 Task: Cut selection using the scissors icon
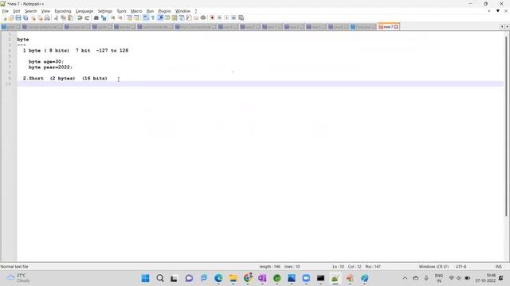[57, 17]
